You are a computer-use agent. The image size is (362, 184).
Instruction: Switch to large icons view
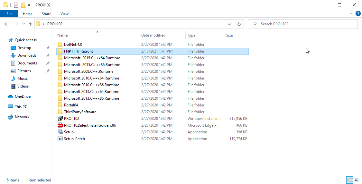click(x=357, y=180)
